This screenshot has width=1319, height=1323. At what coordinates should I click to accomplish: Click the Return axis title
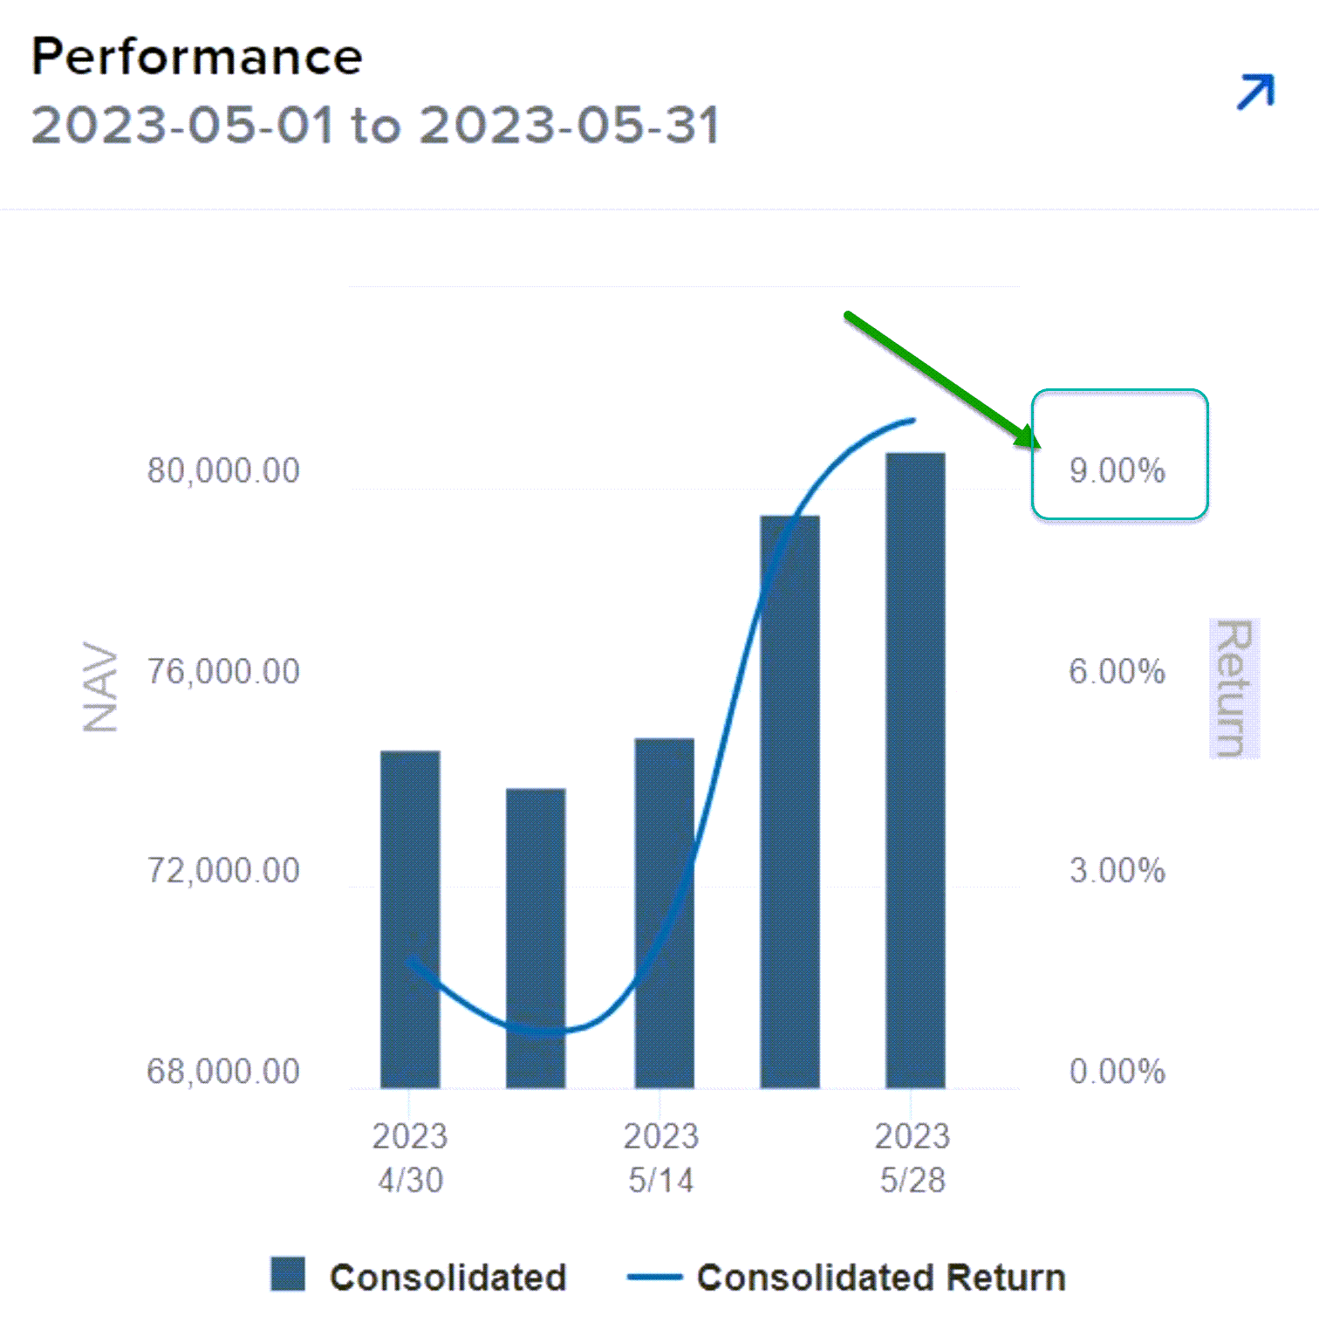pos(1234,688)
